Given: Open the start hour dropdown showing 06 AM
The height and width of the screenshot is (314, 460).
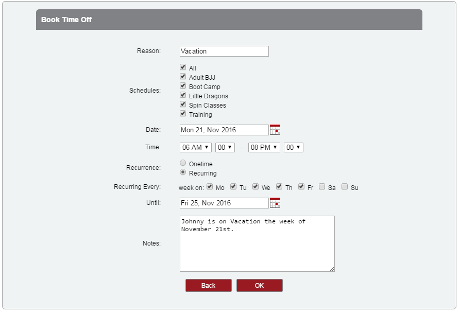Looking at the screenshot, I should pyautogui.click(x=196, y=147).
